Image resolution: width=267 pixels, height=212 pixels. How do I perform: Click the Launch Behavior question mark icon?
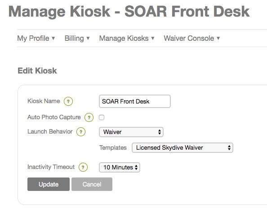coord(81,132)
